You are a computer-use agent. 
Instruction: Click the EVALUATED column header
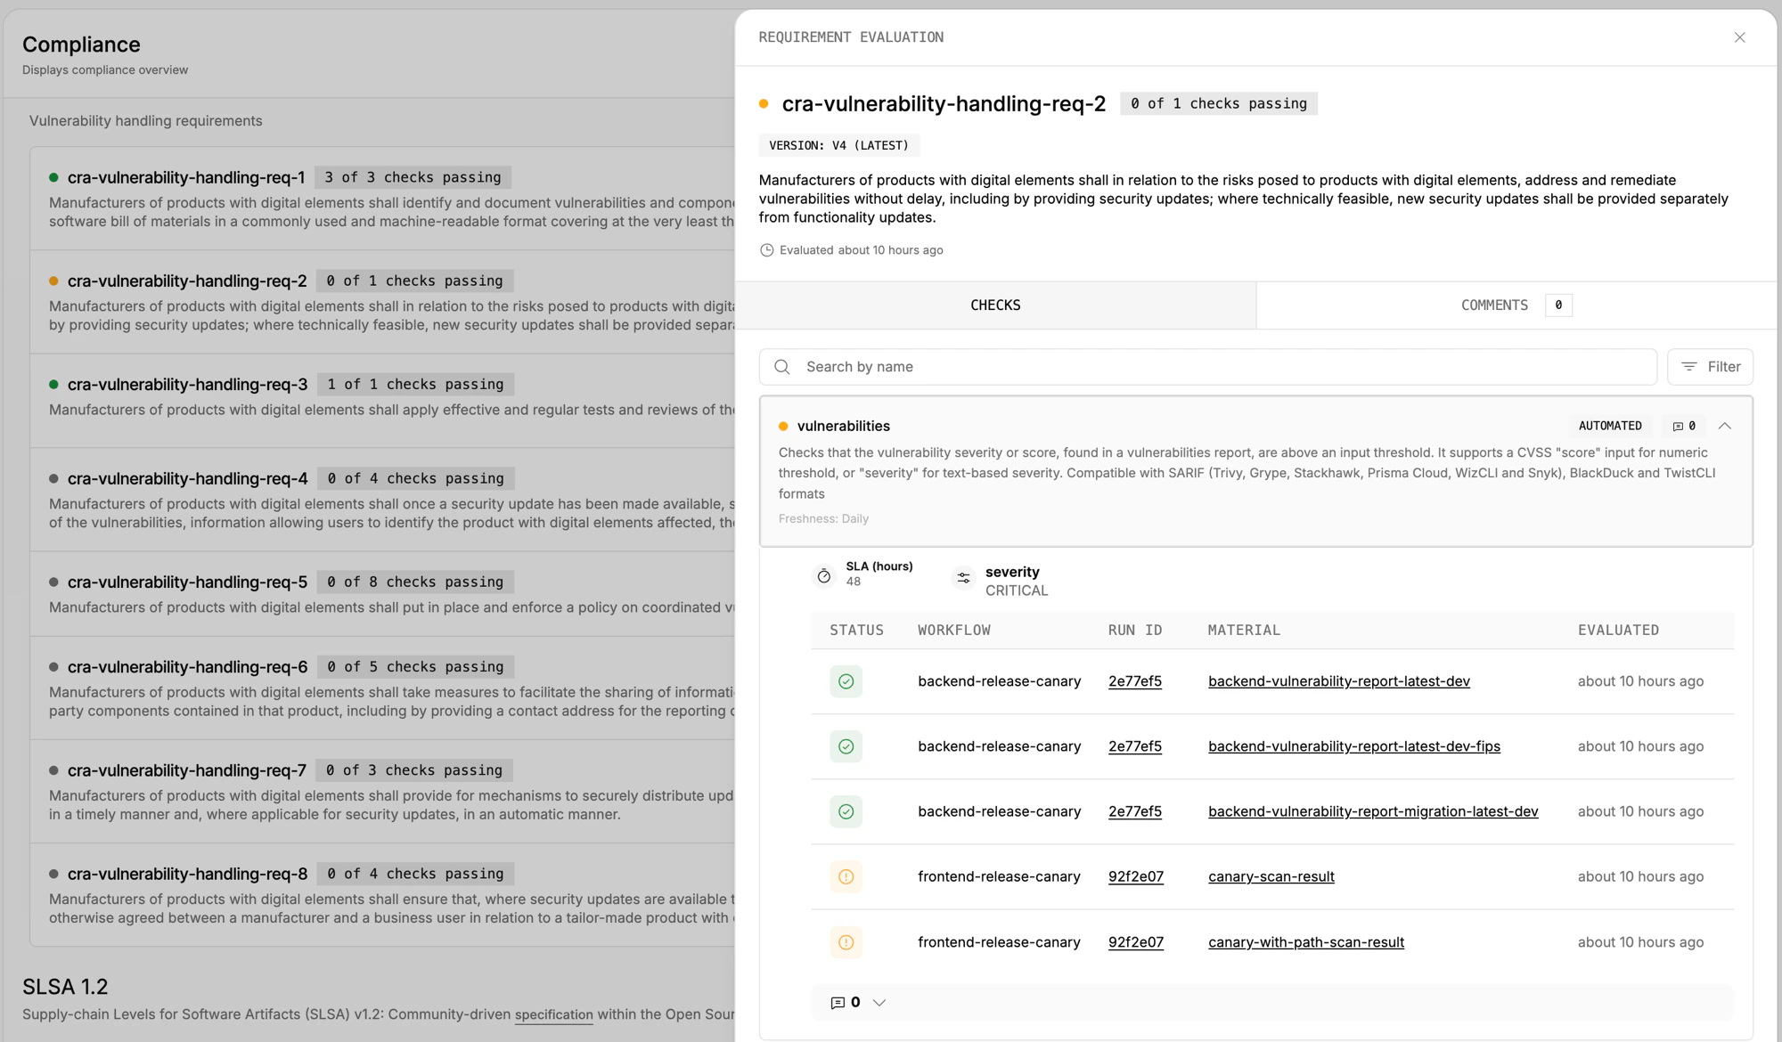tap(1618, 630)
